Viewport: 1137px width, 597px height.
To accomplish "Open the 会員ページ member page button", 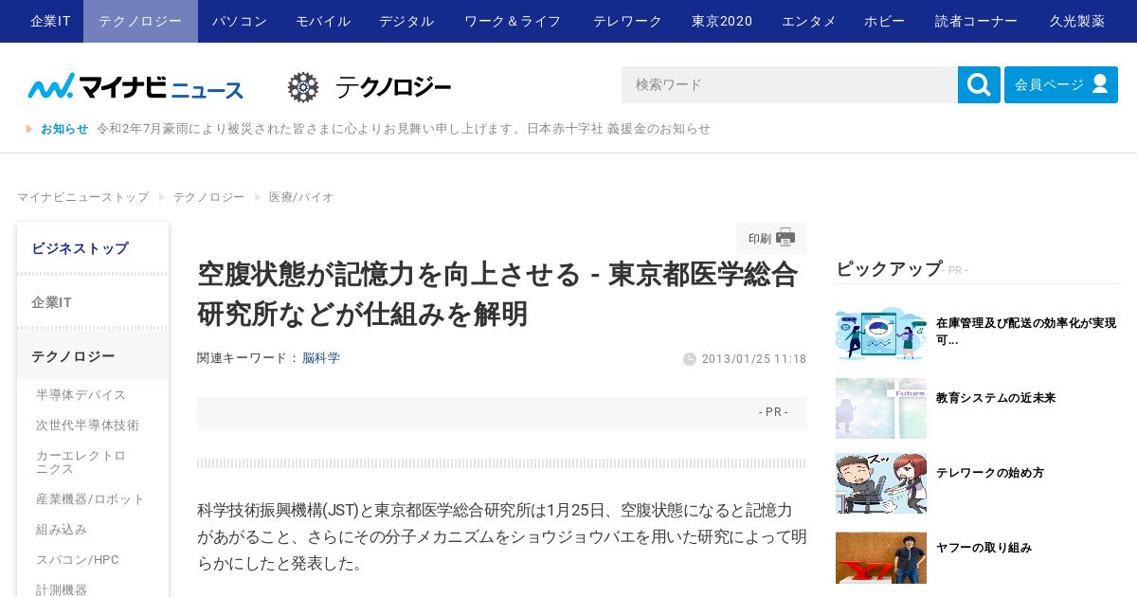I will point(1061,84).
